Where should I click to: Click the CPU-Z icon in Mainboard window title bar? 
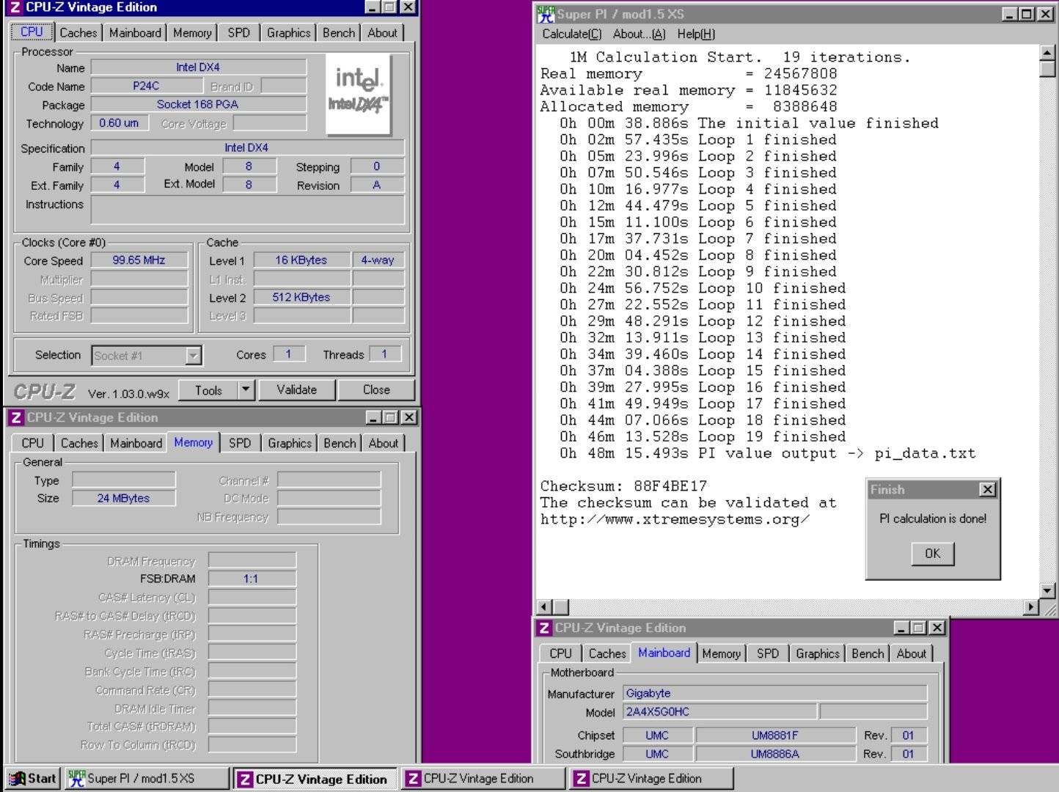(x=543, y=628)
